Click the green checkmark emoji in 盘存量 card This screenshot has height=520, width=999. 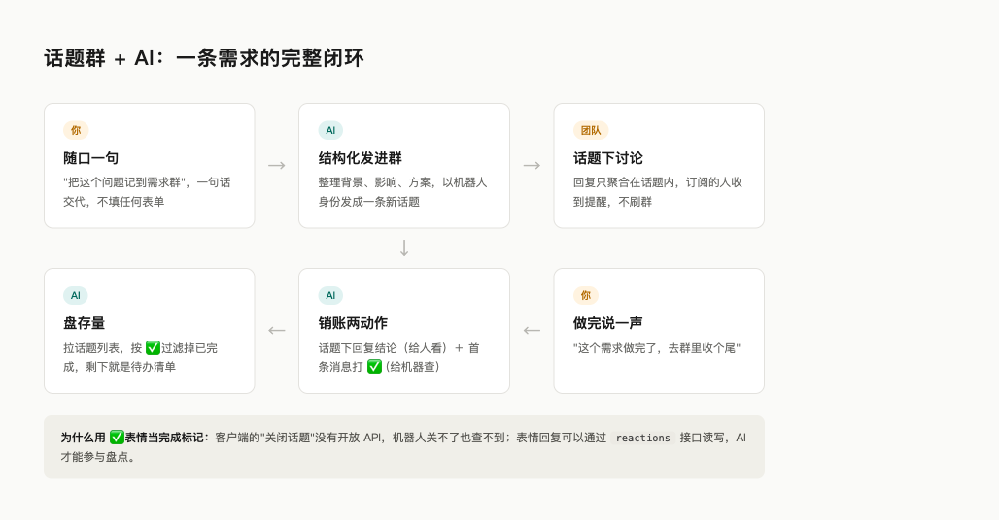(x=153, y=347)
